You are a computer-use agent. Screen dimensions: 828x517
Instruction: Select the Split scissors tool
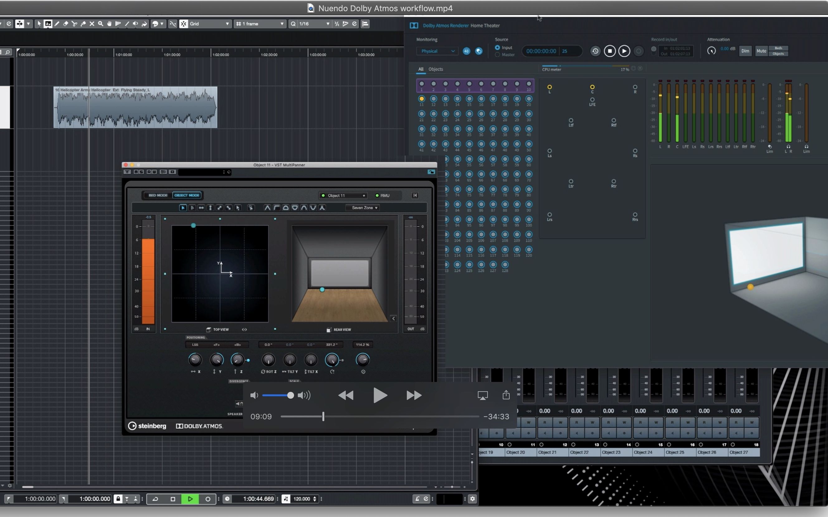pyautogui.click(x=74, y=24)
